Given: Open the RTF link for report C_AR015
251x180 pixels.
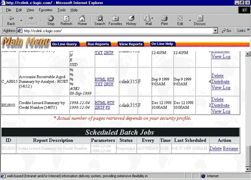Looking at the screenshot, I should click(111, 79).
